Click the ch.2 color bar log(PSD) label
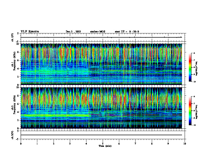Viewport: 208px width, 161px height. [x=197, y=112]
